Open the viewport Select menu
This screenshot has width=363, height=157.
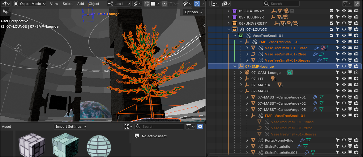68,4
